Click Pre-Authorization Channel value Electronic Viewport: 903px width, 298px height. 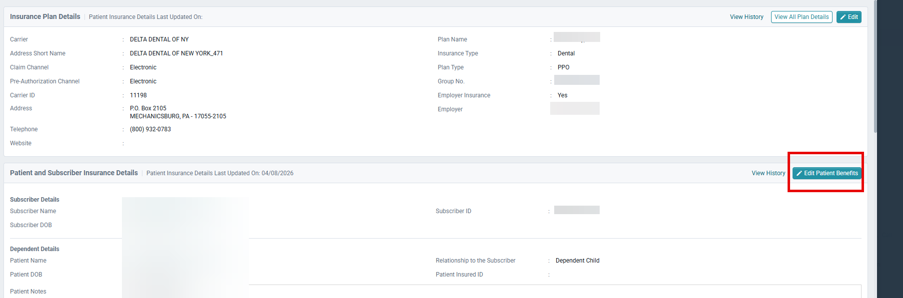(143, 81)
